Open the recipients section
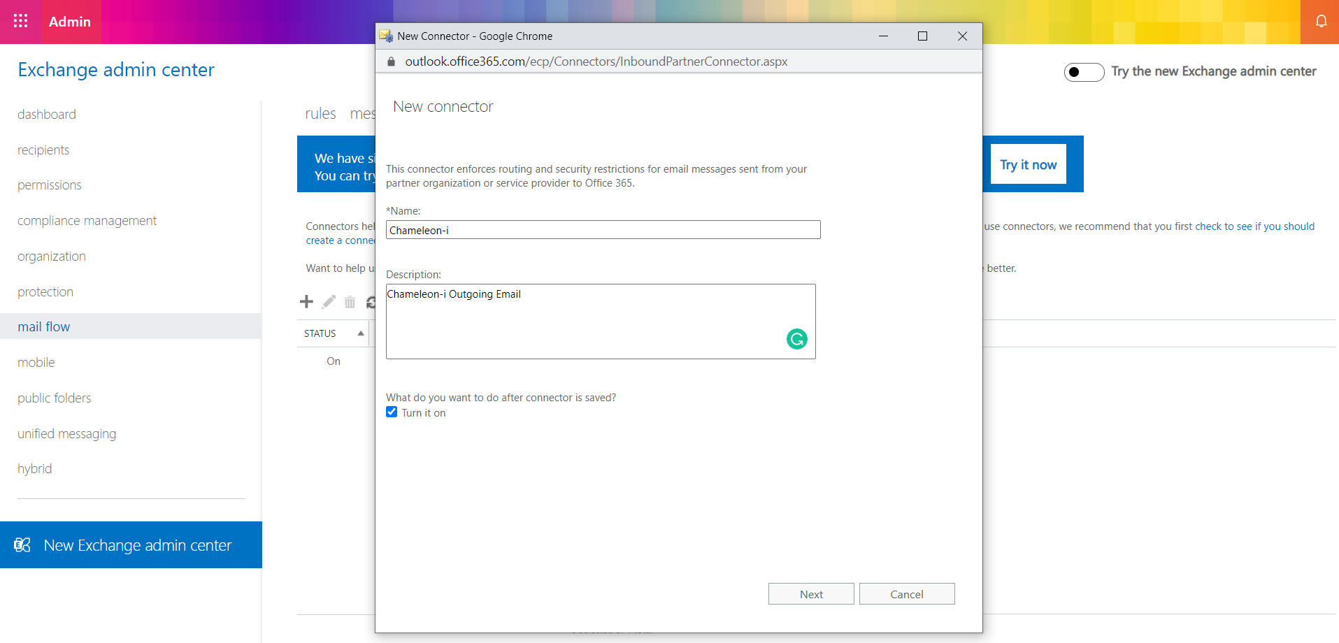The height and width of the screenshot is (643, 1339). pos(43,150)
